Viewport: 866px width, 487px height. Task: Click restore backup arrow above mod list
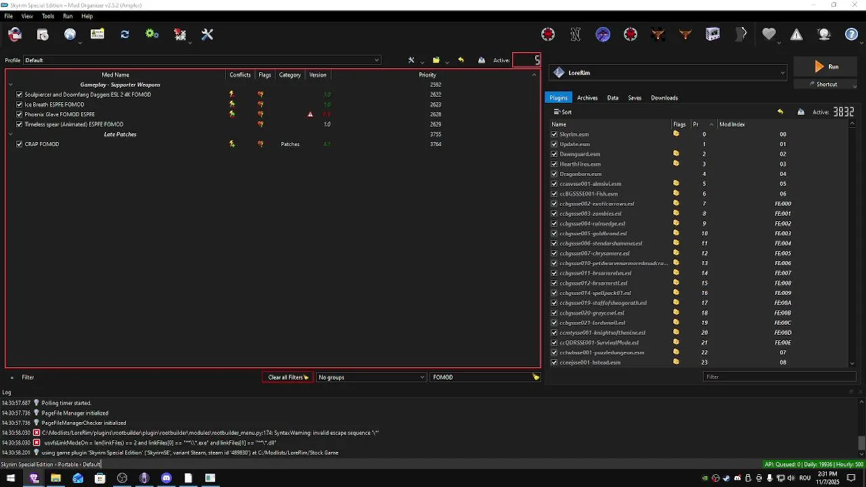coord(461,60)
